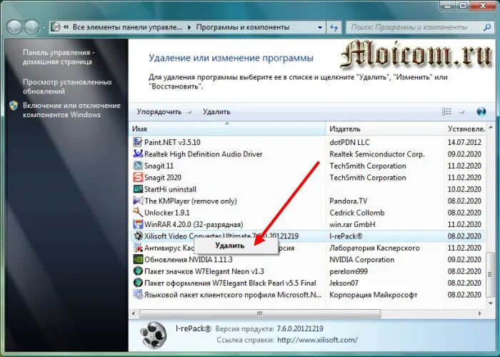This screenshot has height=357, width=500.
Task: Open Панель управления домашняя страница link
Action: click(59, 57)
